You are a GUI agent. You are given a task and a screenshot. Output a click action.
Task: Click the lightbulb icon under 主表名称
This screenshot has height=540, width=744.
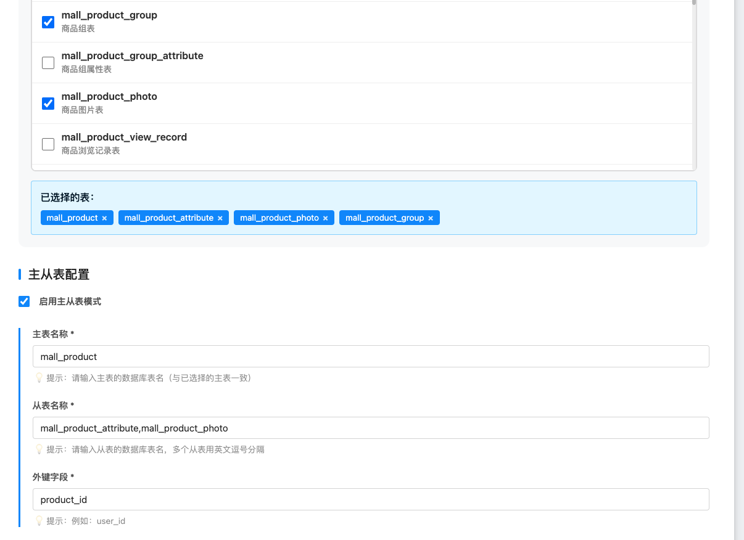39,378
